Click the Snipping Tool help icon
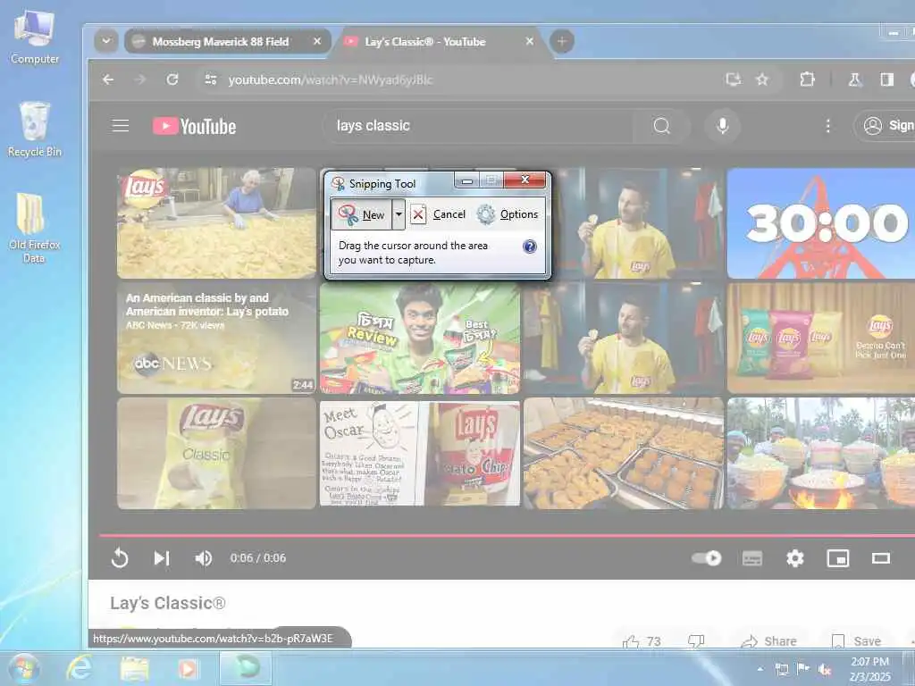Screen dimensions: 915x686 click(x=529, y=247)
